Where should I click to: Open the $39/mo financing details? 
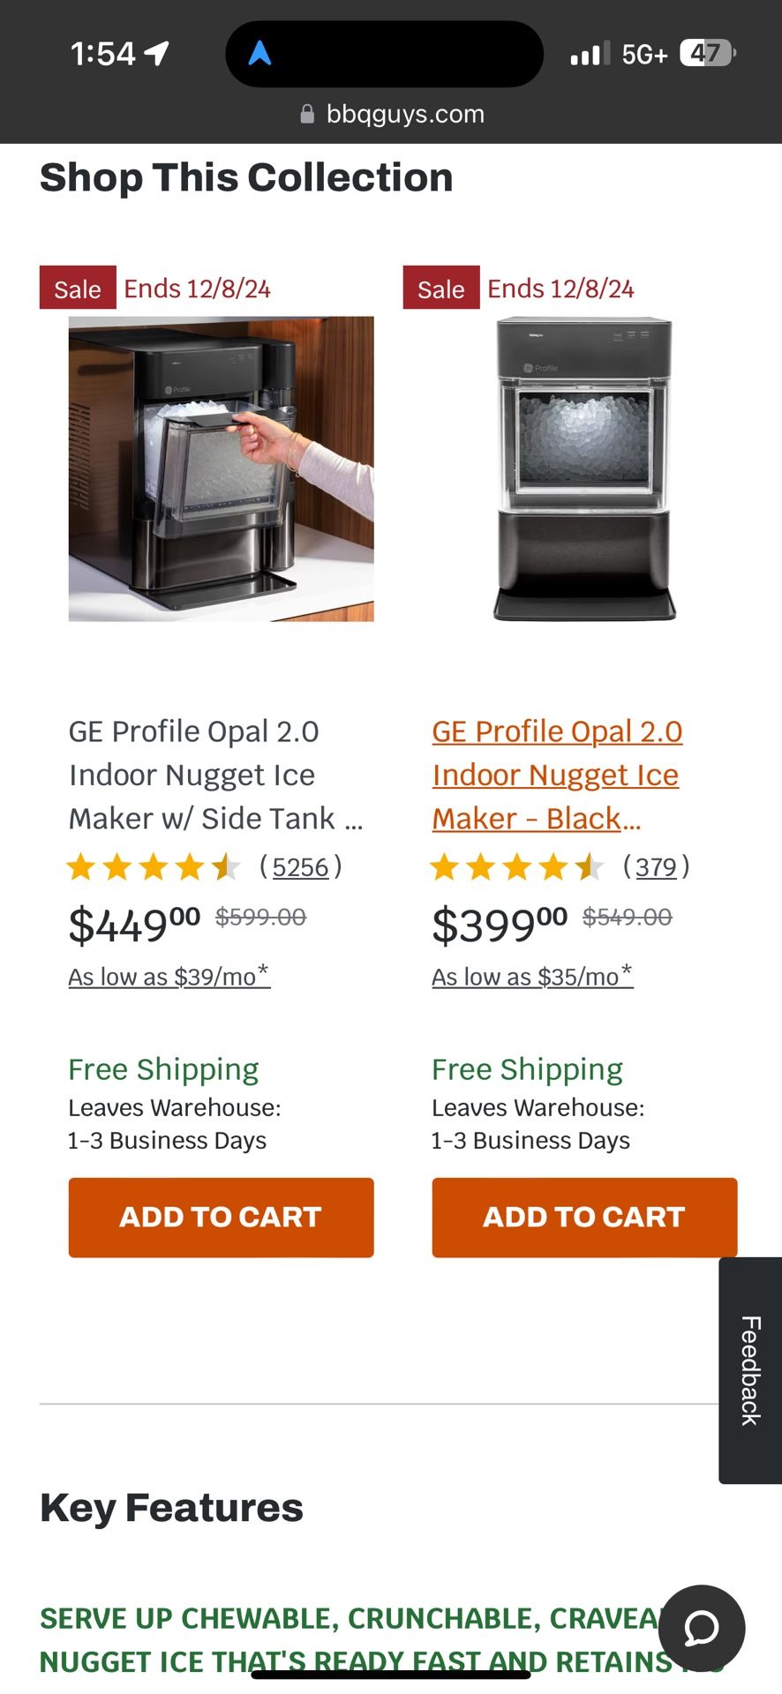click(x=169, y=977)
